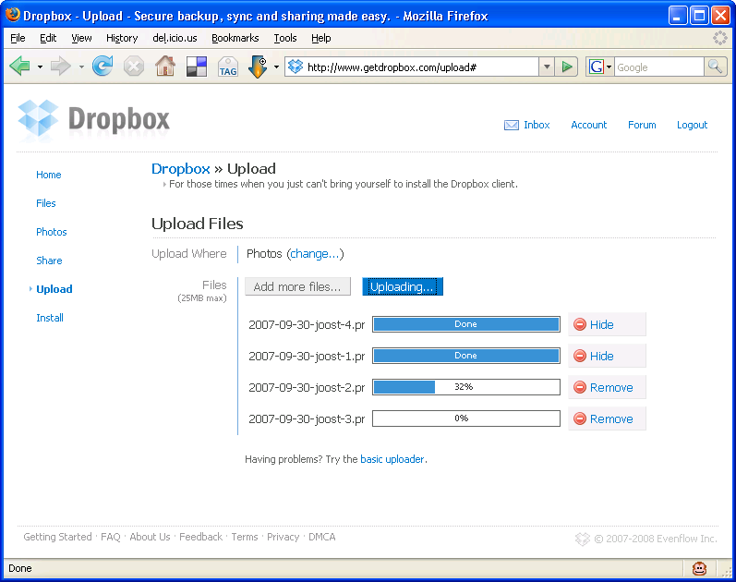Click the Forward navigation arrow

(x=61, y=67)
